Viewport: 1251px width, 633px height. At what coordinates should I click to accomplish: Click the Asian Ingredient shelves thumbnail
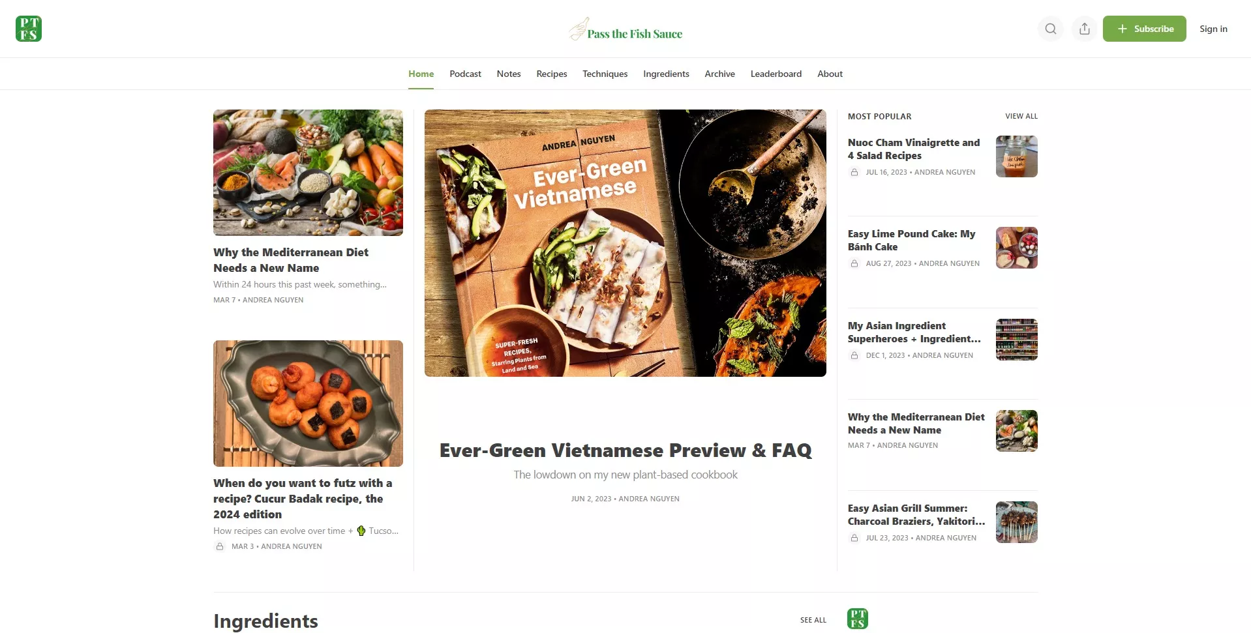click(1017, 340)
